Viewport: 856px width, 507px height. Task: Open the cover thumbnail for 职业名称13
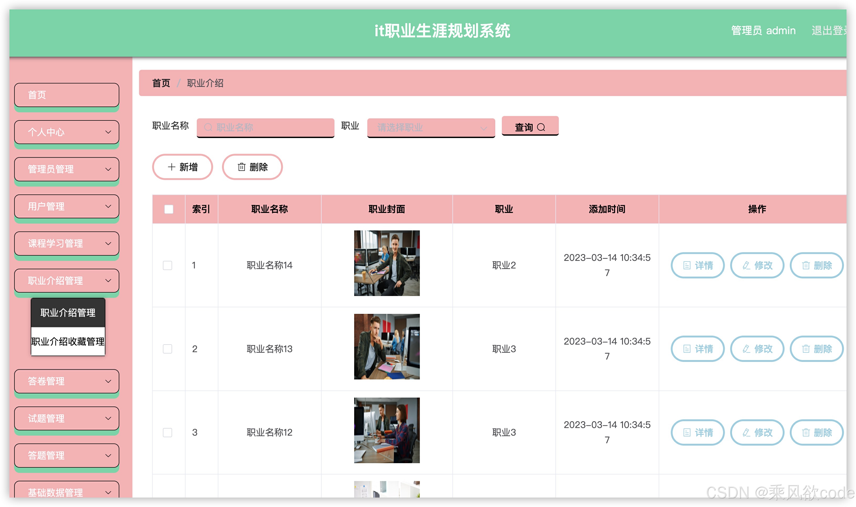coord(386,346)
